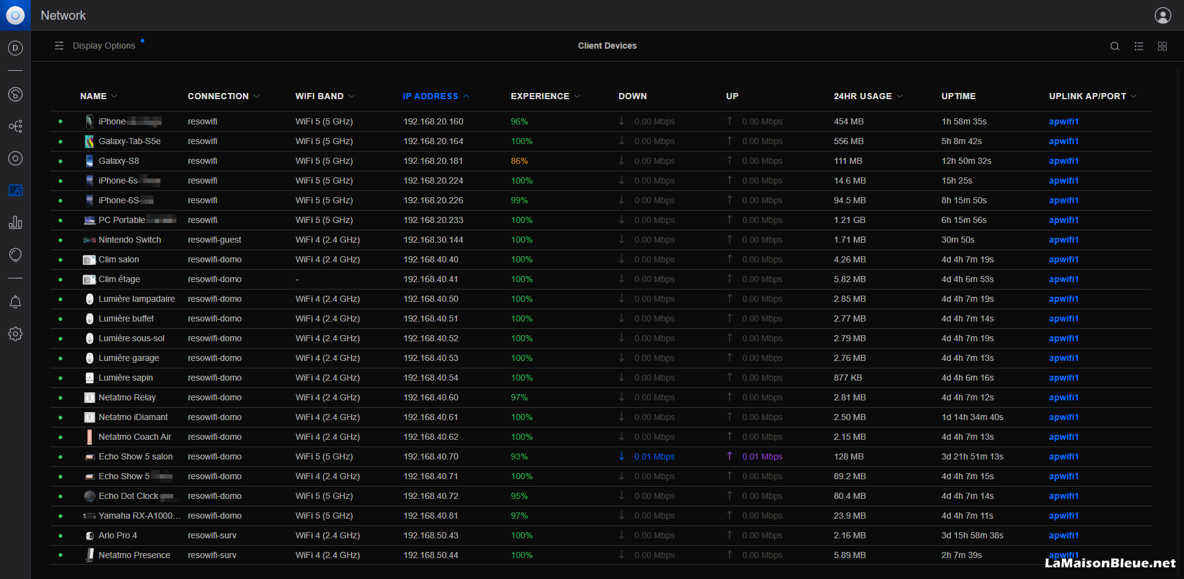Click the Echo Dot Clock device icon
The image size is (1184, 579).
89,496
